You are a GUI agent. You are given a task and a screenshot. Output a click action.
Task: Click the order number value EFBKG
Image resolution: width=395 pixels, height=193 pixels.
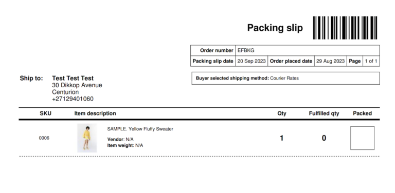(x=246, y=50)
